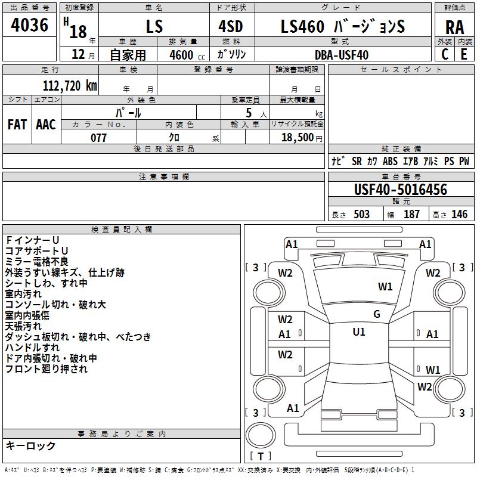Select note ドア内張切れ・破れ中
Viewport: 477px width, 477px height.
point(51,358)
